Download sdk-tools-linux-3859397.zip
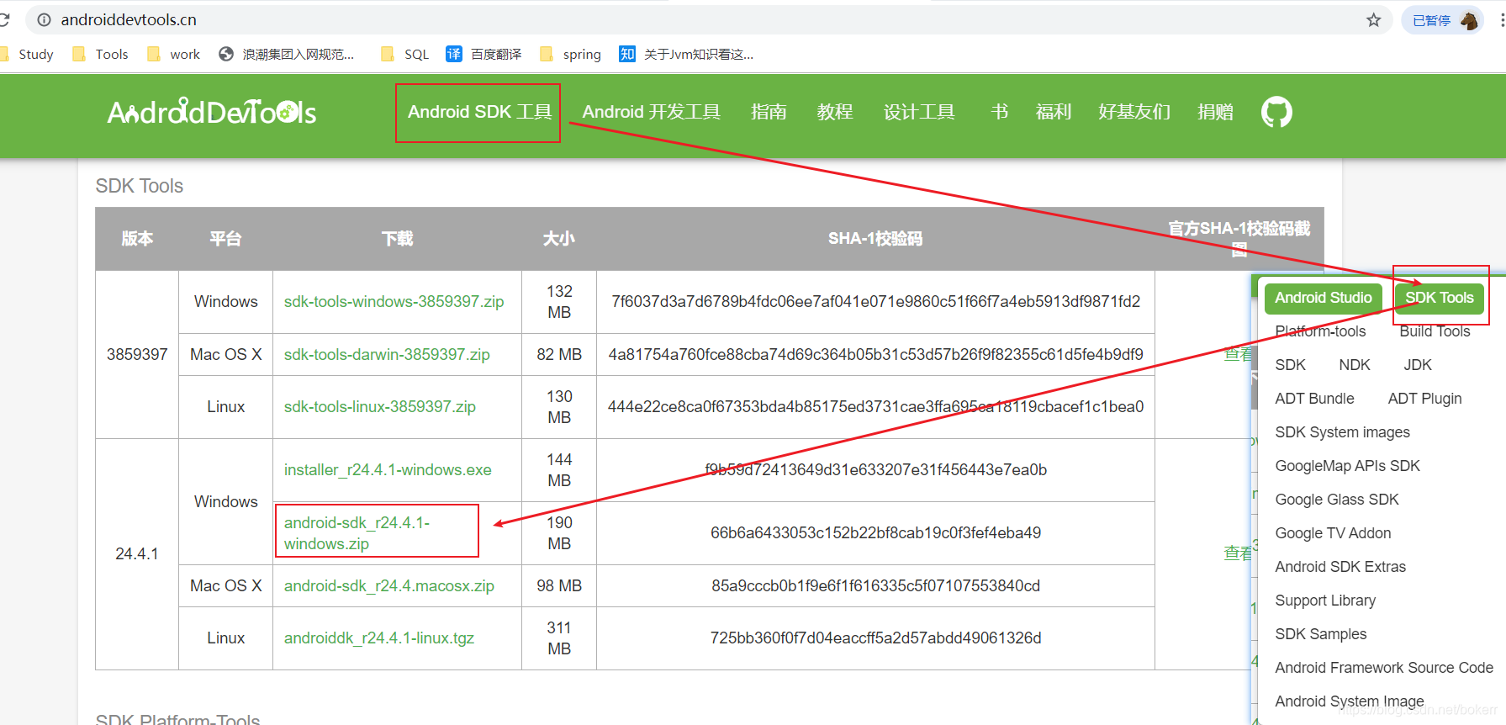The height and width of the screenshot is (725, 1506). pos(380,407)
